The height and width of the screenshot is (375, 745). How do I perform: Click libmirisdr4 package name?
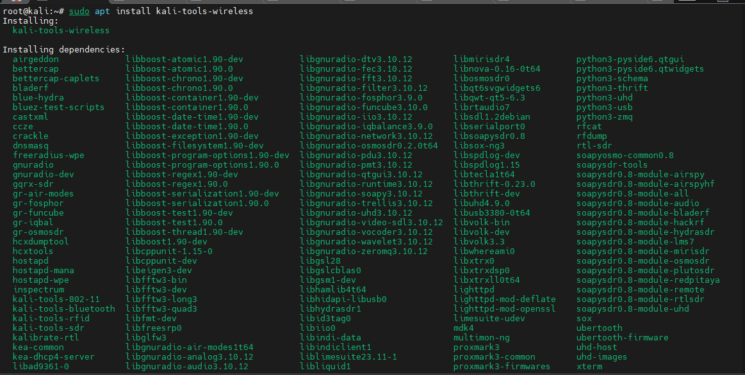click(x=481, y=60)
